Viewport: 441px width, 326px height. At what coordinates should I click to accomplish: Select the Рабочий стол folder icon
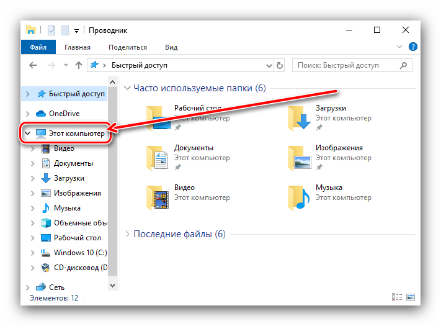(159, 118)
